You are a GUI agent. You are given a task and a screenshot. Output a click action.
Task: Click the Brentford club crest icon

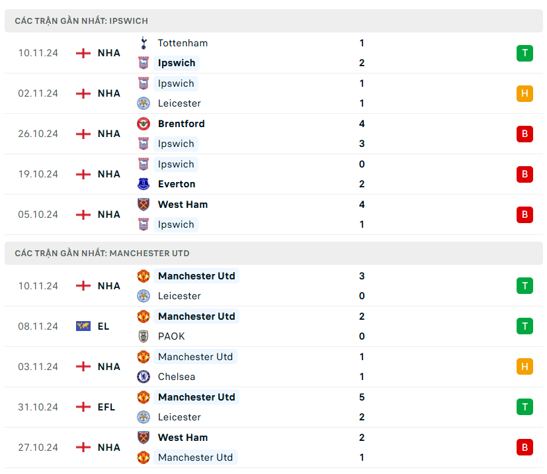[x=144, y=124]
